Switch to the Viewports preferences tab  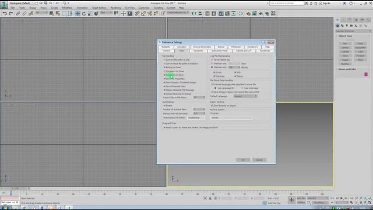click(x=198, y=51)
